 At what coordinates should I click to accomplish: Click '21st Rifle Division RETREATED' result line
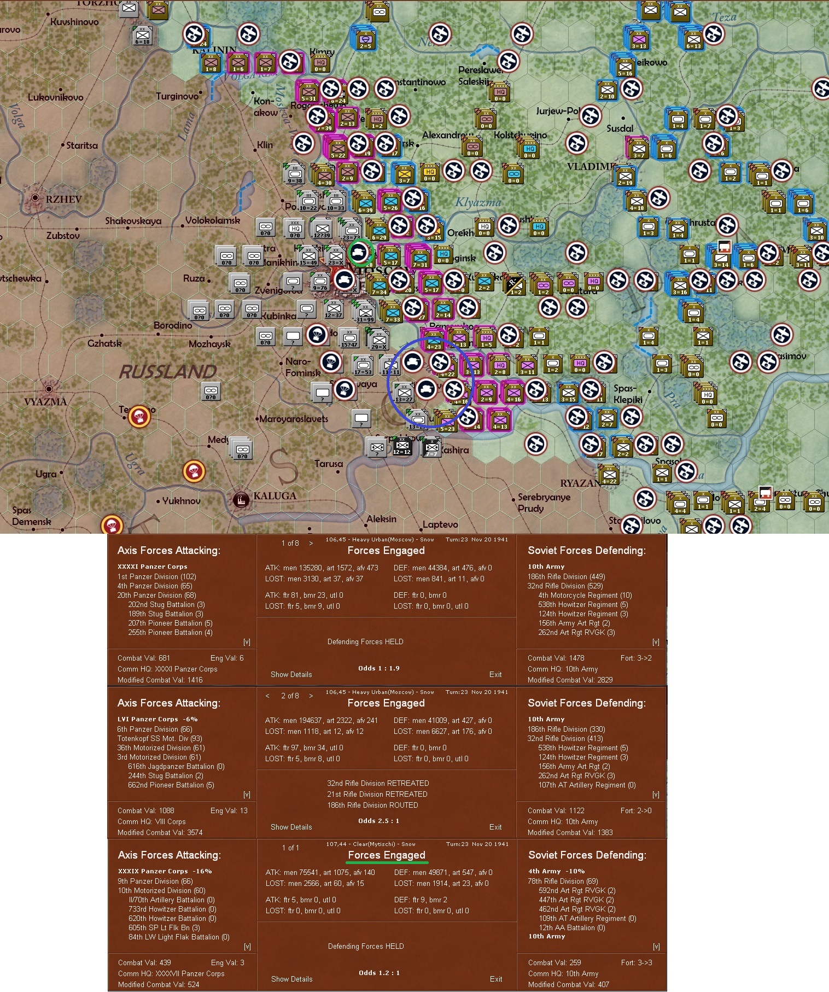click(377, 794)
